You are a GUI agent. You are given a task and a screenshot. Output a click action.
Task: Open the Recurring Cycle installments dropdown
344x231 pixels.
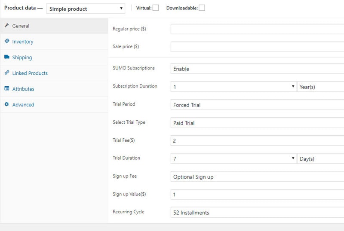257,213
